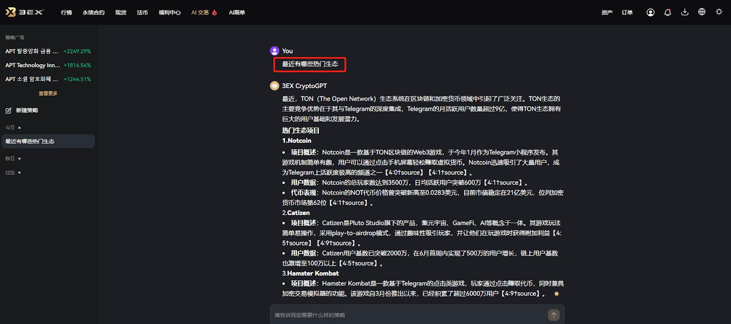Click the send arrow button

(x=553, y=315)
